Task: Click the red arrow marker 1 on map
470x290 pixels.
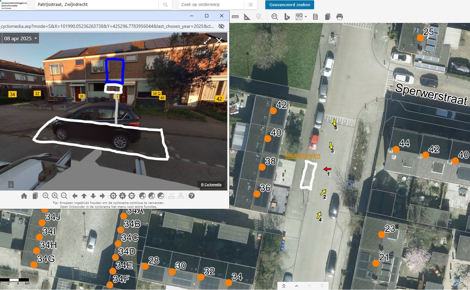Action: [327, 169]
